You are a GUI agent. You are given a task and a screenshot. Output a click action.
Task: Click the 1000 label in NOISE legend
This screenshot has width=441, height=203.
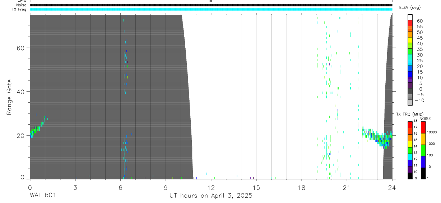[431, 144]
